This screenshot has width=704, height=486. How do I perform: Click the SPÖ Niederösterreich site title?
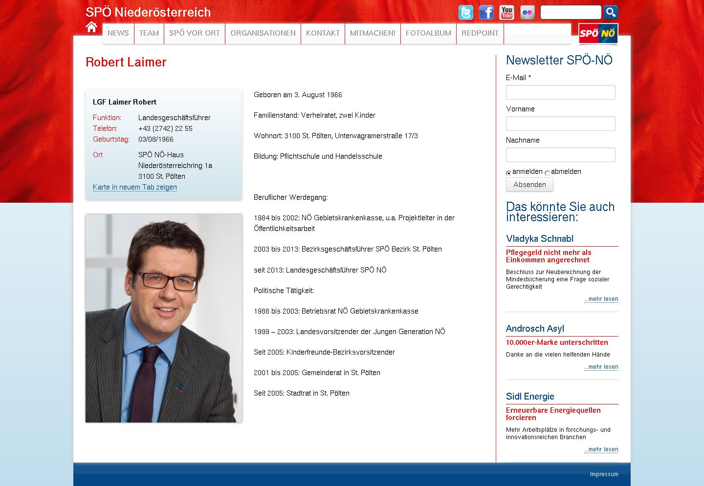[148, 12]
